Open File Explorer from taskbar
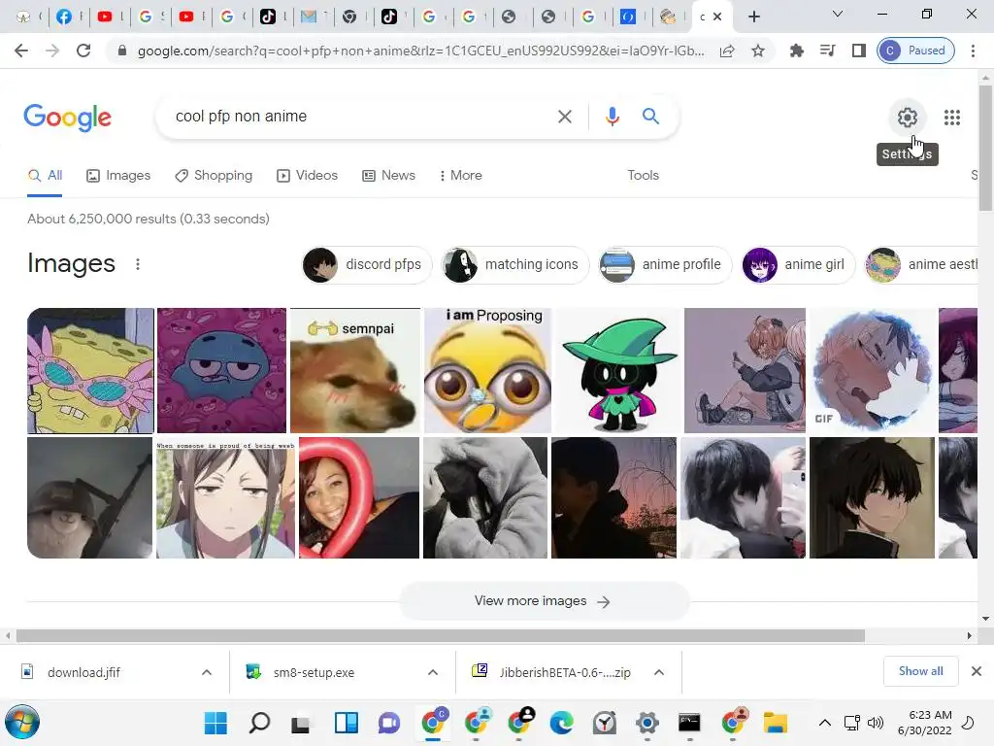This screenshot has width=994, height=746. pos(775,723)
